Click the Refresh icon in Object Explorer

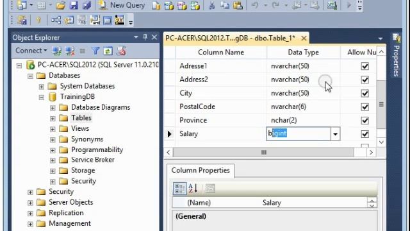point(108,51)
